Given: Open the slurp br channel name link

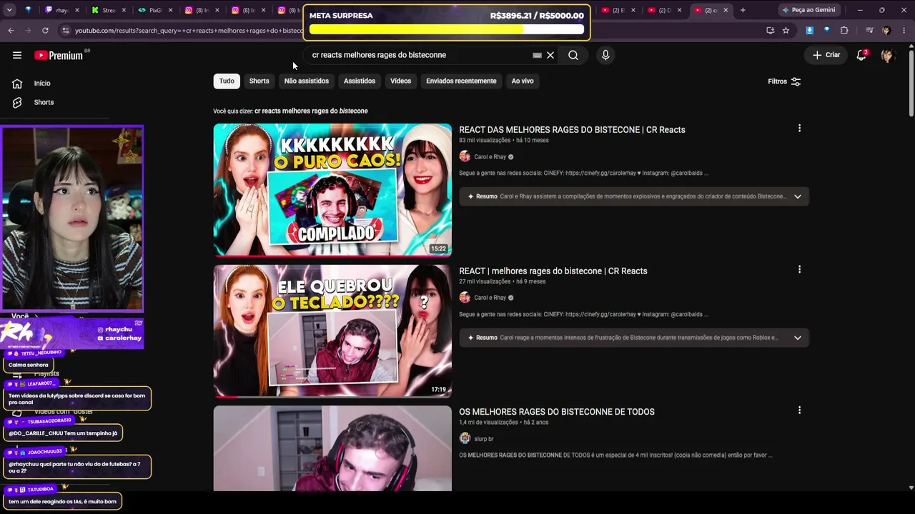Looking at the screenshot, I should pos(484,439).
